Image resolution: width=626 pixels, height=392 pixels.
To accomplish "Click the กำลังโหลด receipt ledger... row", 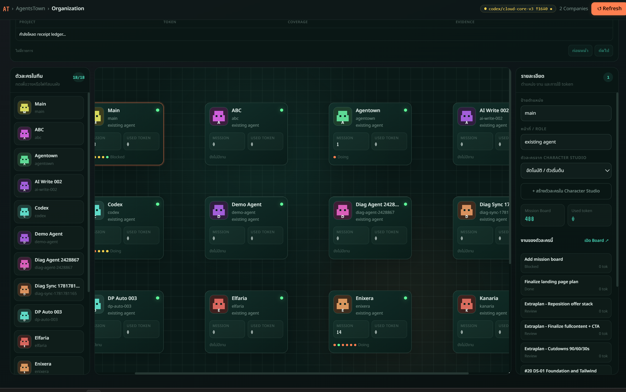I will pyautogui.click(x=314, y=34).
